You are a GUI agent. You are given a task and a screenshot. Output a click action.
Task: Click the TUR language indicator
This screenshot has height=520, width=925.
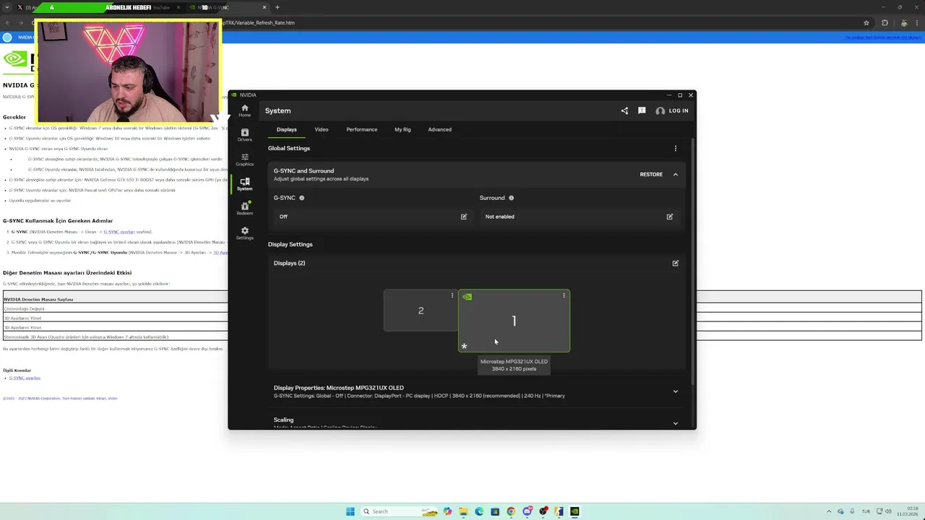(866, 511)
